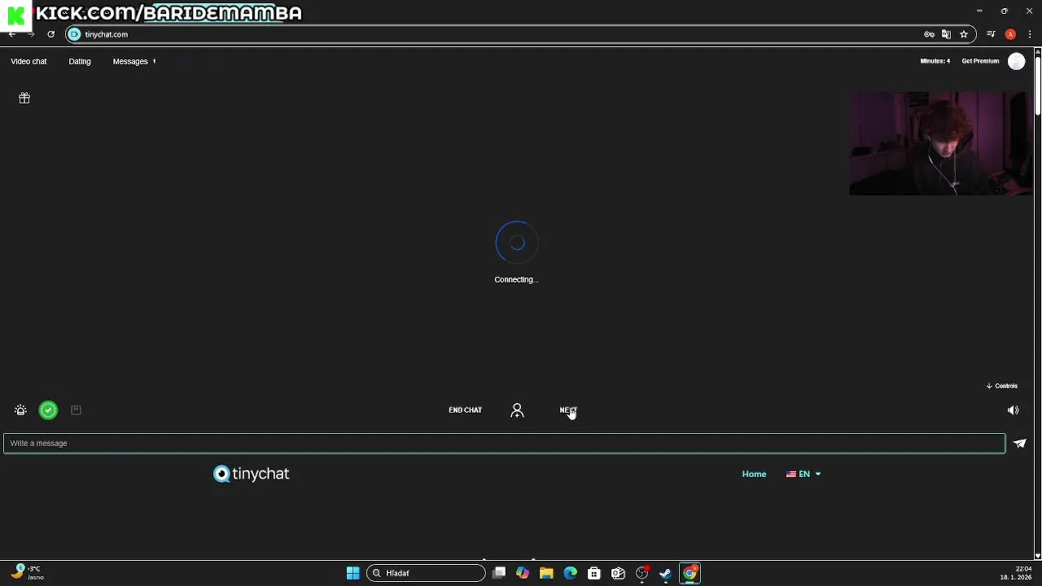Toggle the green checkmark status button
Screen dimensions: 1042x586
[x=48, y=410]
